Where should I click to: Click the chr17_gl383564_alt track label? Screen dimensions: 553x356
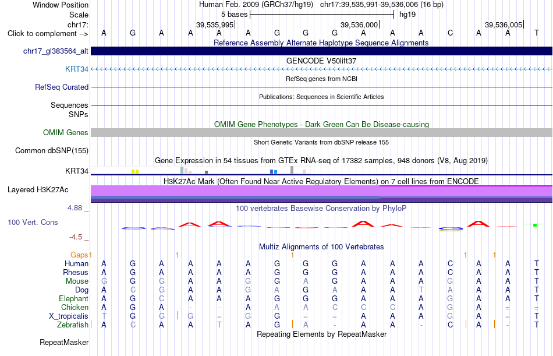(x=56, y=51)
